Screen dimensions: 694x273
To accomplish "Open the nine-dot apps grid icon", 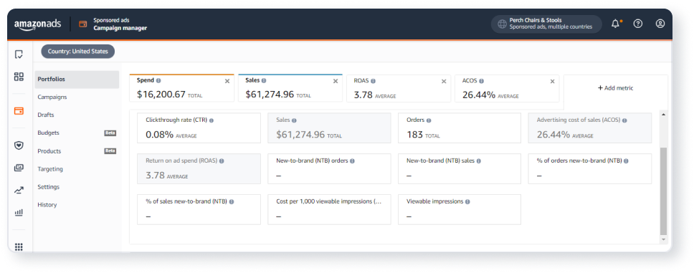I will [x=19, y=247].
